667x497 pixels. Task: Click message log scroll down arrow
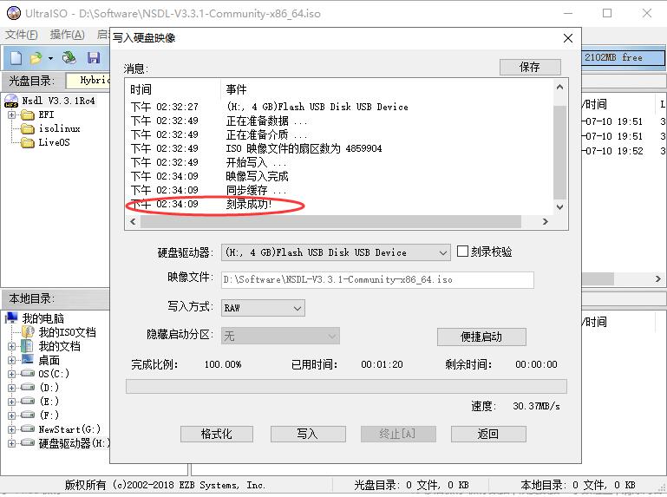click(x=559, y=207)
